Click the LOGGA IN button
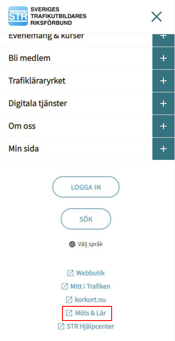The image size is (175, 341). (86, 187)
